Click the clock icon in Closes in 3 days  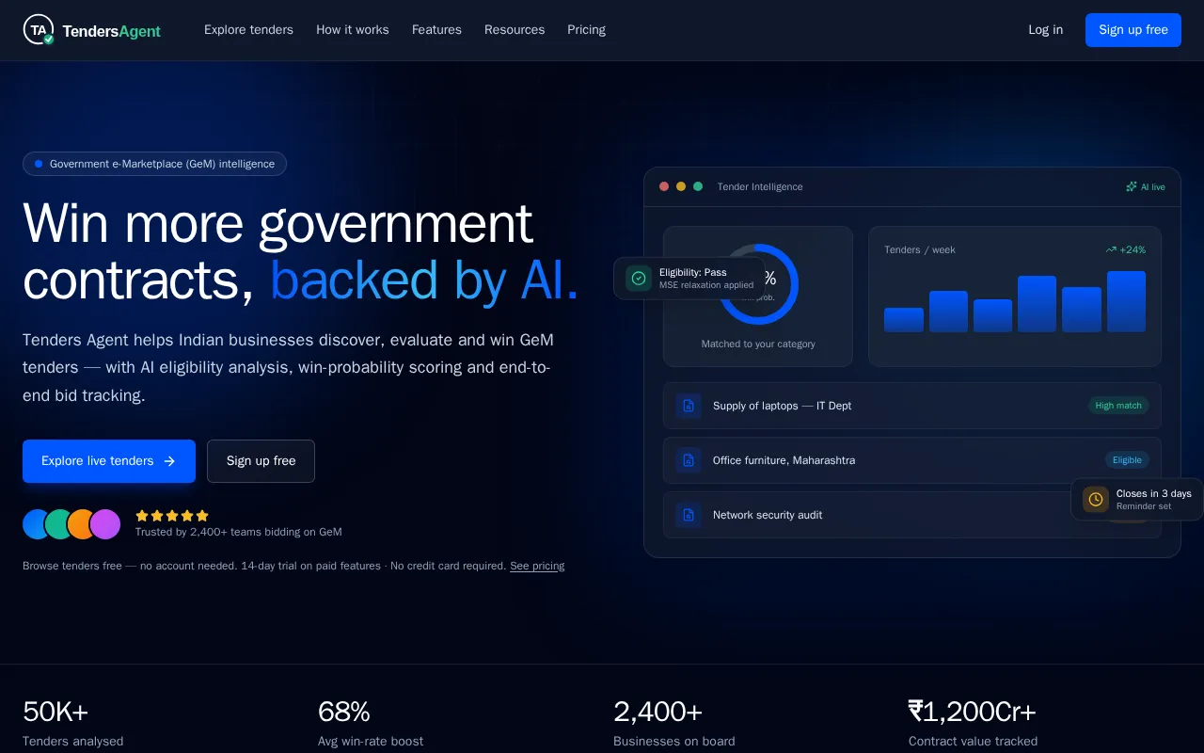[1096, 499]
